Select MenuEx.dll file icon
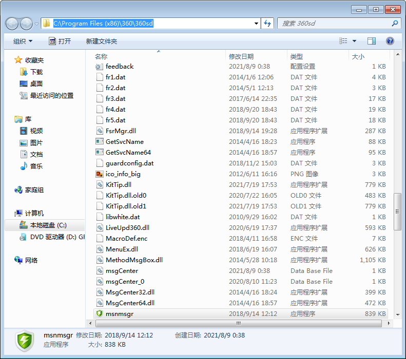The width and height of the screenshot is (406, 359). pyautogui.click(x=100, y=249)
